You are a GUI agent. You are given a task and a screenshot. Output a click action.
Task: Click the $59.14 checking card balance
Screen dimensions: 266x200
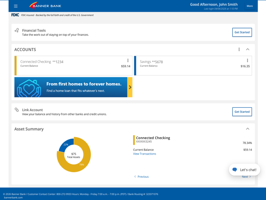pos(126,66)
